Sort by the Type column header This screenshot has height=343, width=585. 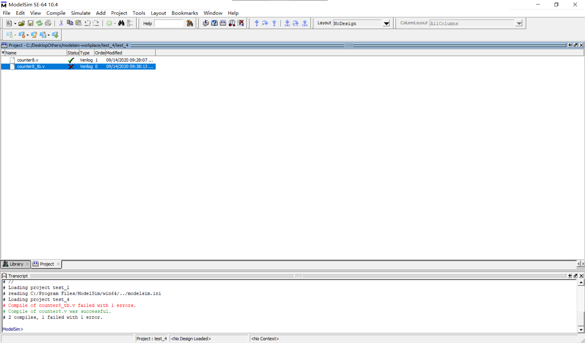pyautogui.click(x=87, y=53)
